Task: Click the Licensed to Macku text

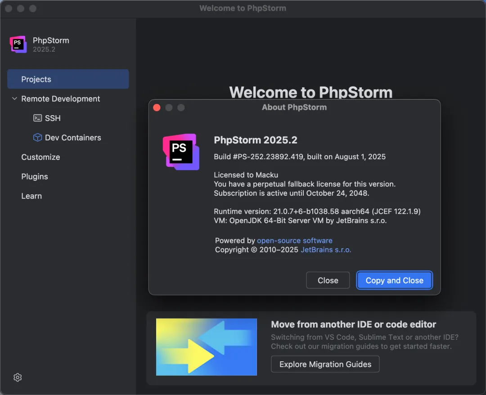Action: [x=246, y=175]
